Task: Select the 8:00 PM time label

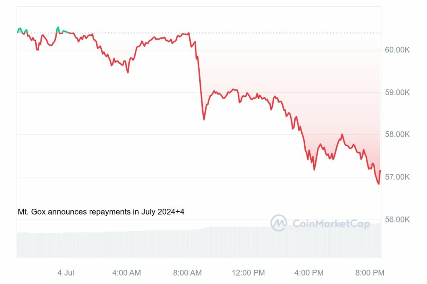Action: click(369, 273)
